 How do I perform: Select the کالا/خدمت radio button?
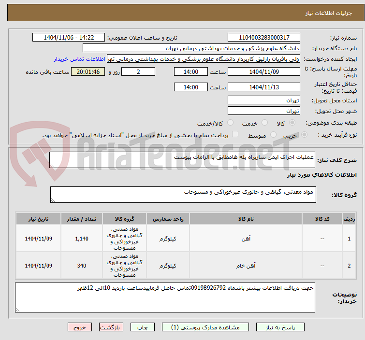pos(230,123)
